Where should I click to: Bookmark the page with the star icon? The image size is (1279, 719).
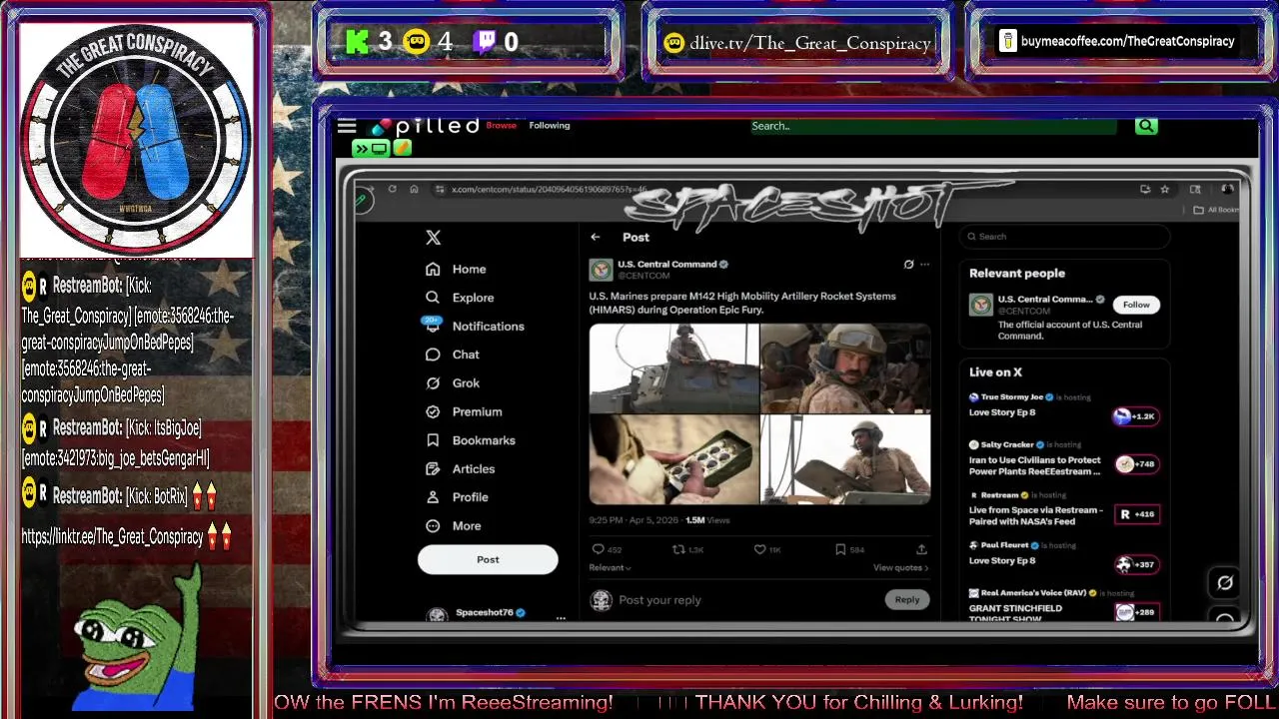click(x=1165, y=189)
